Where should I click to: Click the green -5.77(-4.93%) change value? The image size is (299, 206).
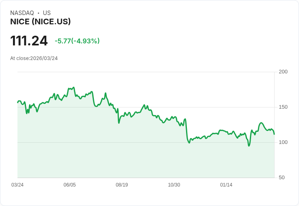pos(77,41)
